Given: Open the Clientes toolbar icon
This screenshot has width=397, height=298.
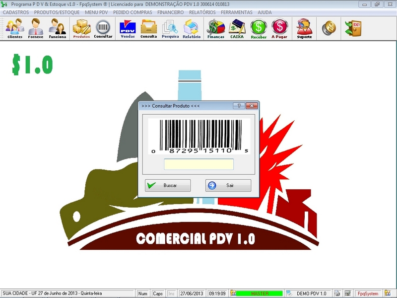Looking at the screenshot, I should [14, 28].
